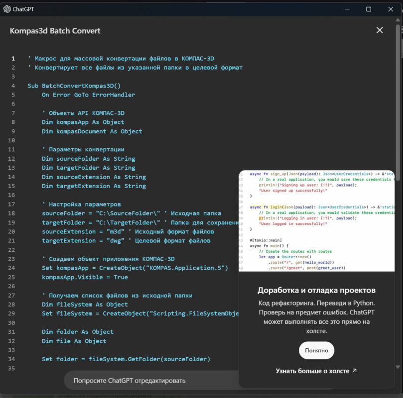Click the Dim sourceExtension As String line

94,177
